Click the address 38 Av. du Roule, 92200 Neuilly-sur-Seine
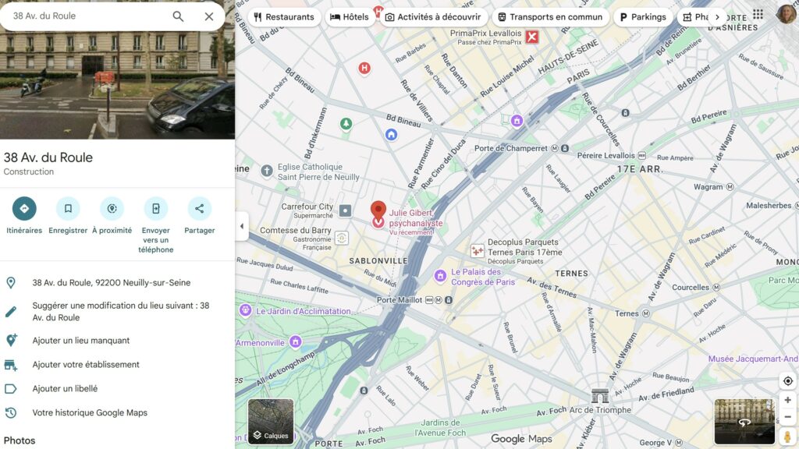The height and width of the screenshot is (449, 799). [111, 282]
